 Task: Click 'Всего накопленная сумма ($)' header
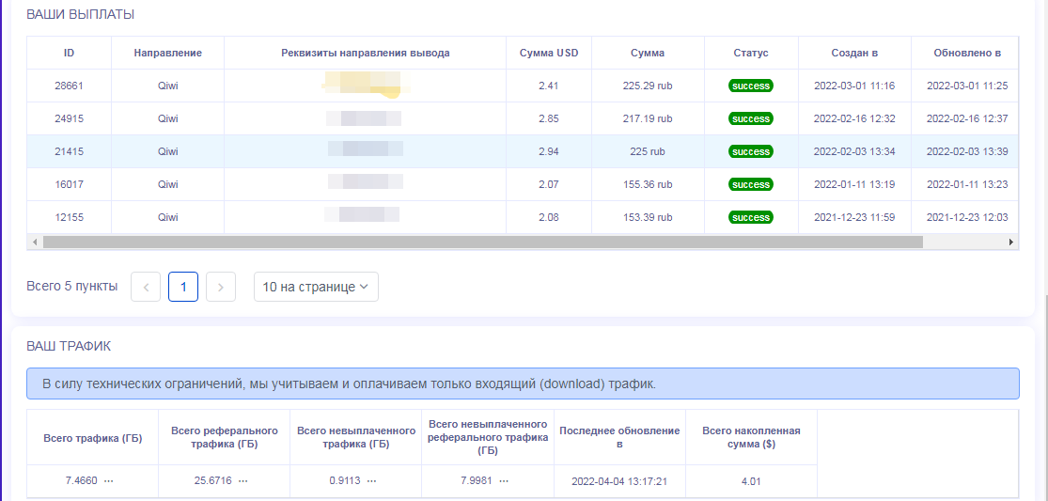(751, 438)
